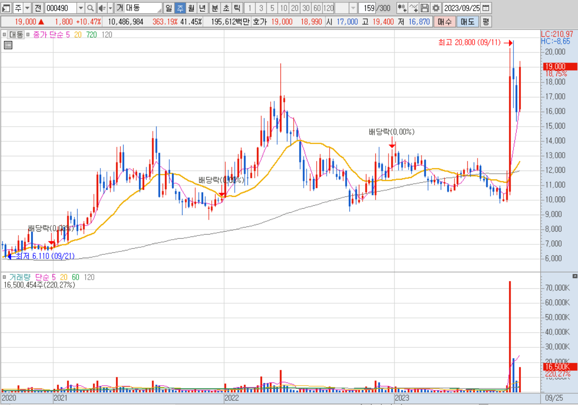The image size is (578, 405).
Task: Select tick 틱 chart period
Action: pos(237,8)
